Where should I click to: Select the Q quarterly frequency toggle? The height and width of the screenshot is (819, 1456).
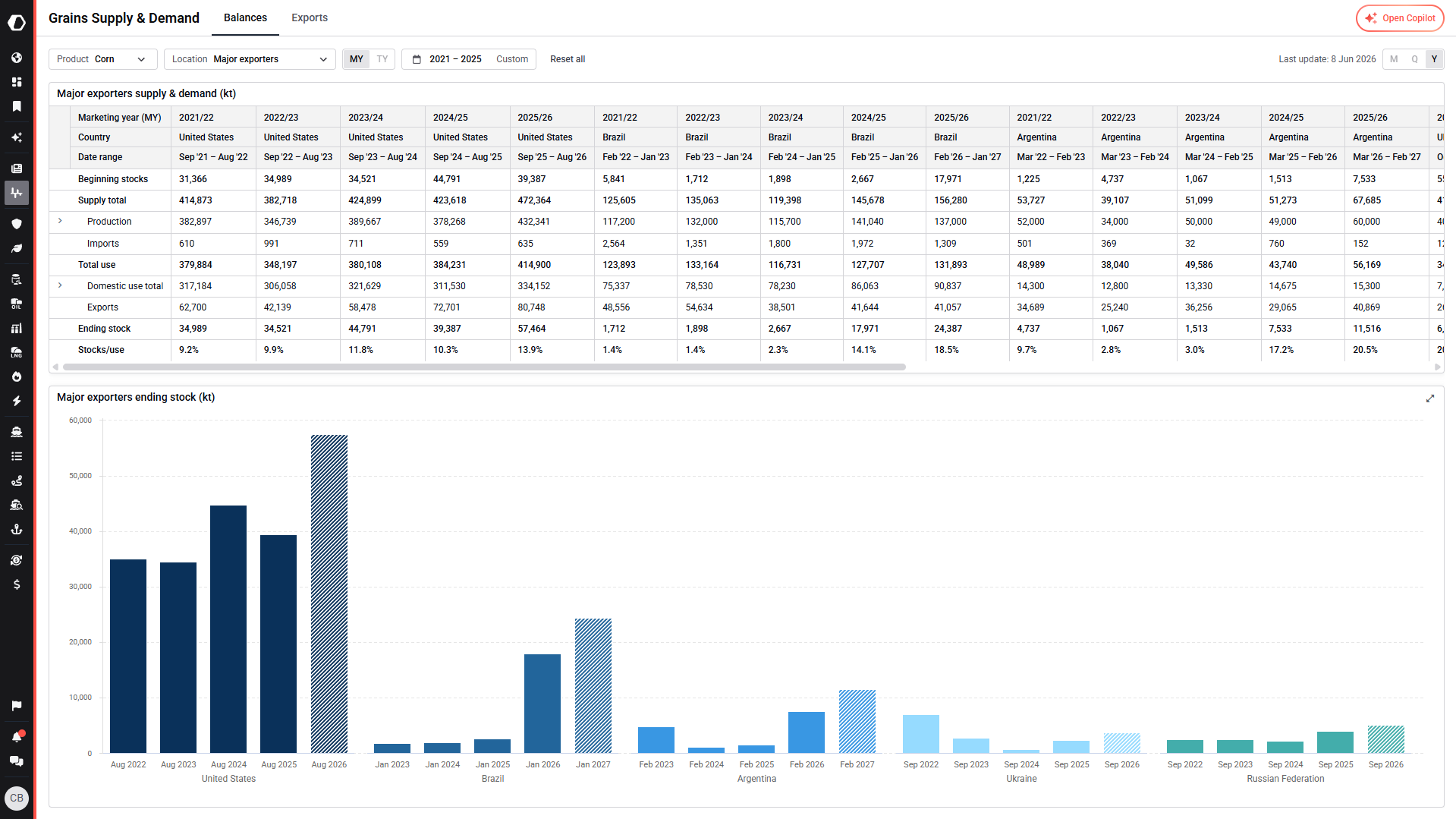click(1414, 59)
